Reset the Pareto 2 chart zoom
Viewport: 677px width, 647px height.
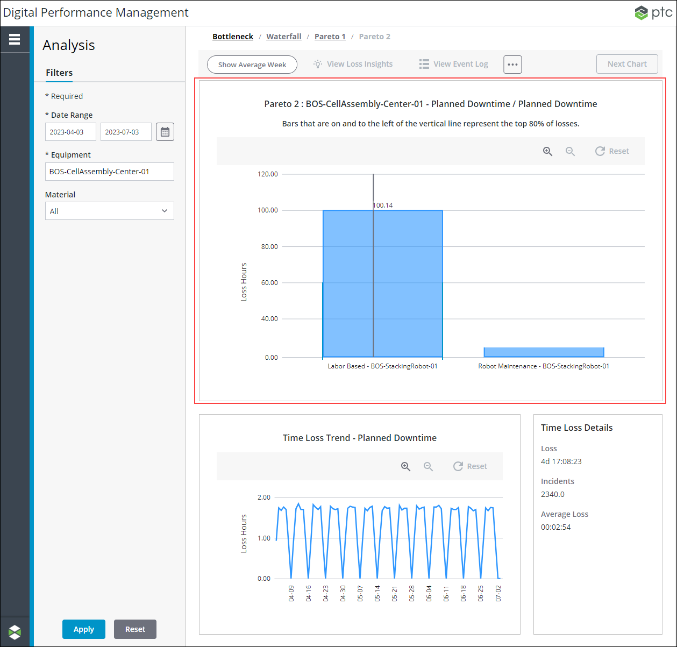(612, 151)
